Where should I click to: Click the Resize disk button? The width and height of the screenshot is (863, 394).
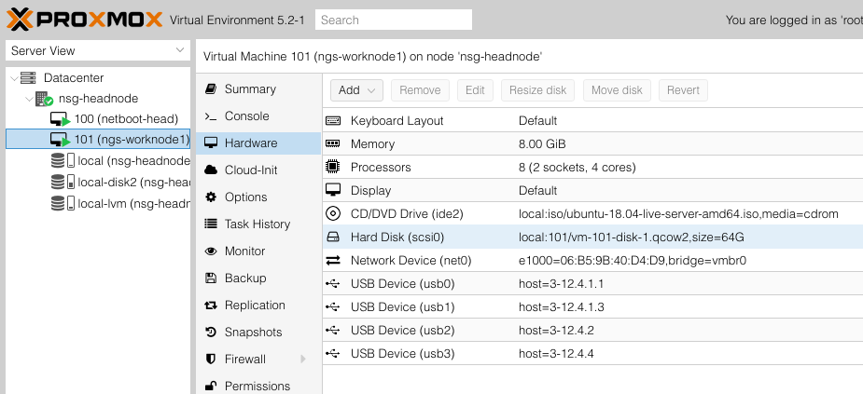[538, 90]
